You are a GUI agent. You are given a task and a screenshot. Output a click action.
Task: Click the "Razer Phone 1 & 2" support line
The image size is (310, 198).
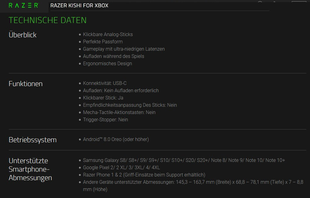pos(144,175)
